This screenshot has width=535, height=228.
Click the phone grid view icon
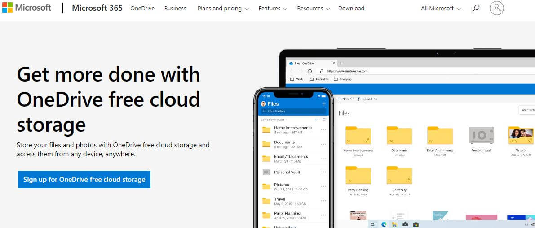324,120
